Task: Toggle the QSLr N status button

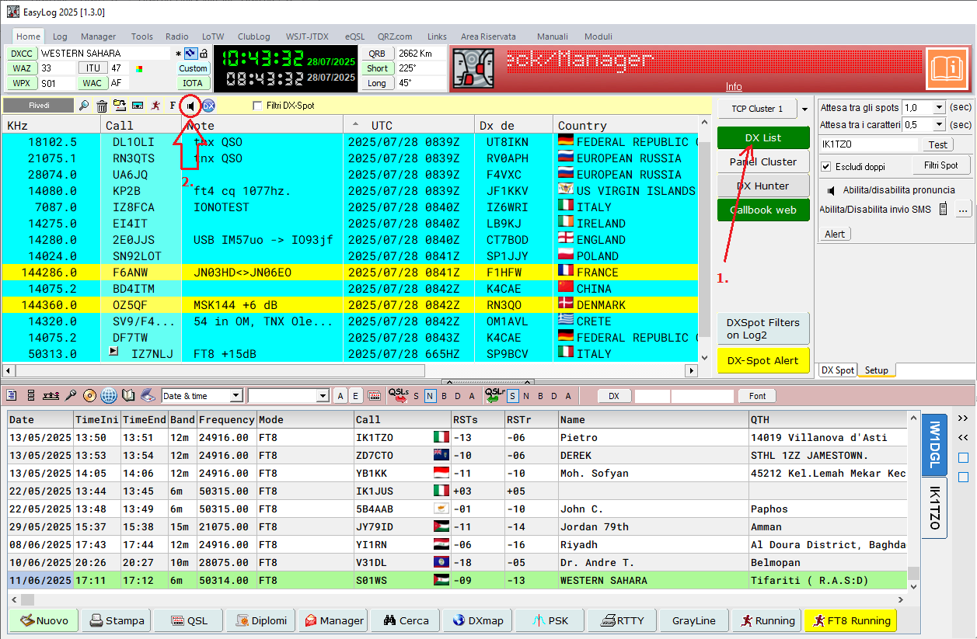Action: coord(526,396)
